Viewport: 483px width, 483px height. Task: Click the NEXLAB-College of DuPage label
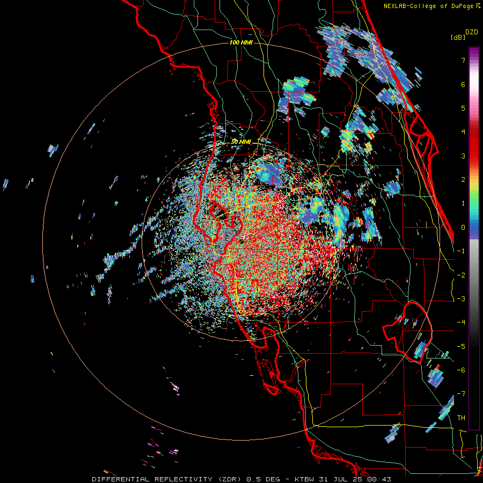point(428,6)
